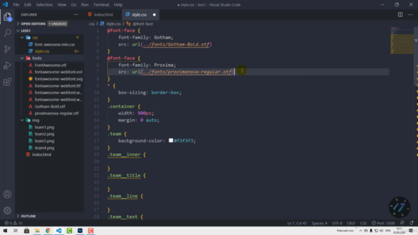418x235 pixels.
Task: Open the Search view icon
Action: pos(7,33)
